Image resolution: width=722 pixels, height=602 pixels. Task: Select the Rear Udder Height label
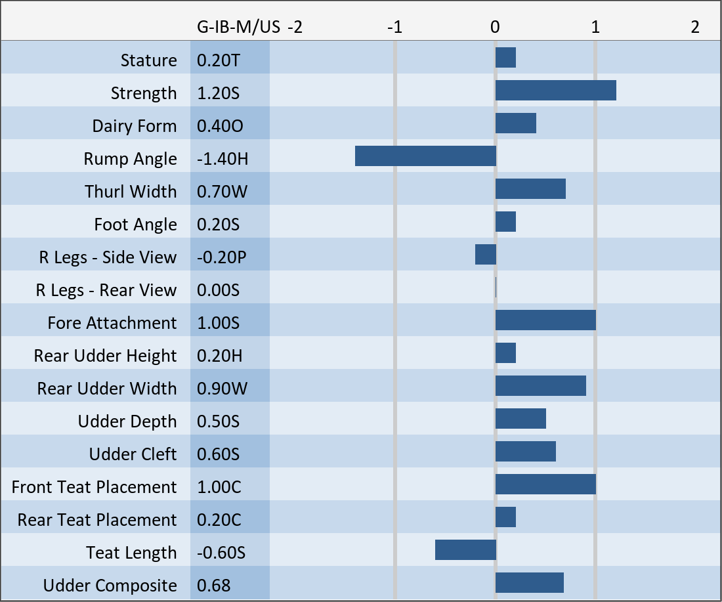click(x=106, y=356)
